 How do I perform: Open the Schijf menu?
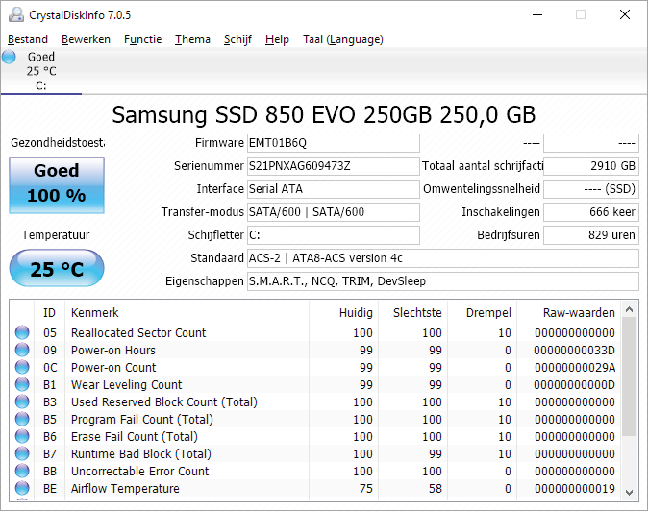[x=237, y=39]
